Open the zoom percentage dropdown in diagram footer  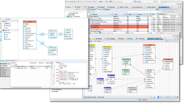tap(158, 97)
